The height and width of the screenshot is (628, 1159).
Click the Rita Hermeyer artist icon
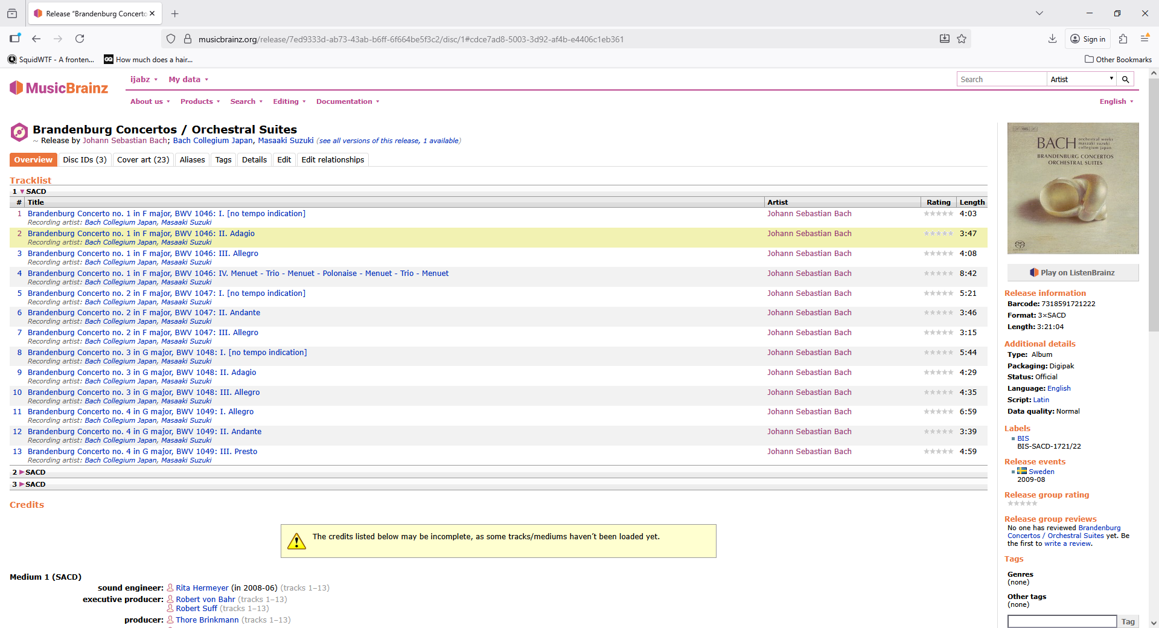coord(170,588)
